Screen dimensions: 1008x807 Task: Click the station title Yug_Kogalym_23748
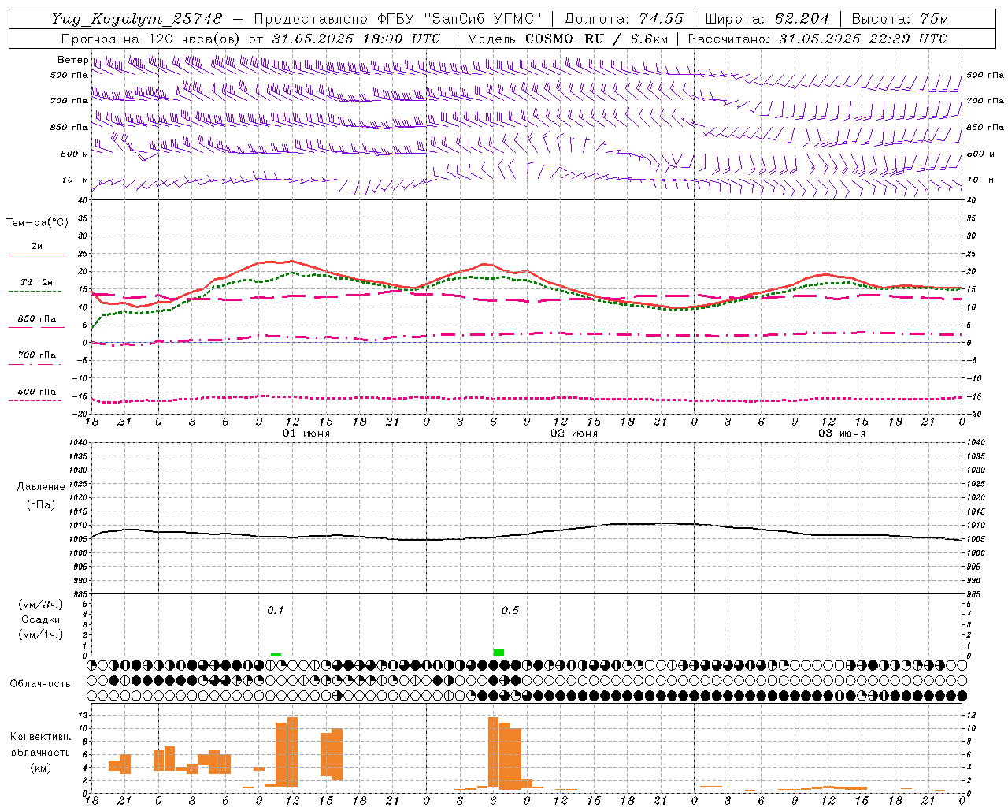[x=137, y=19]
